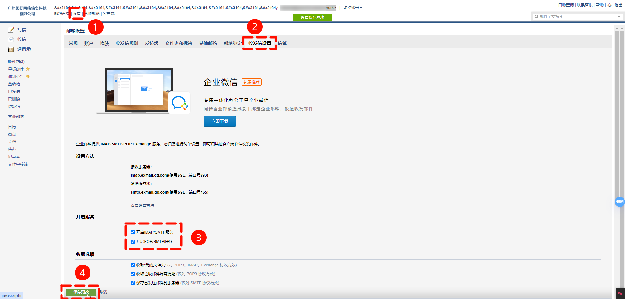Image resolution: width=625 pixels, height=299 pixels.
Task: Expand the search options dropdown arrow
Action: (x=619, y=16)
